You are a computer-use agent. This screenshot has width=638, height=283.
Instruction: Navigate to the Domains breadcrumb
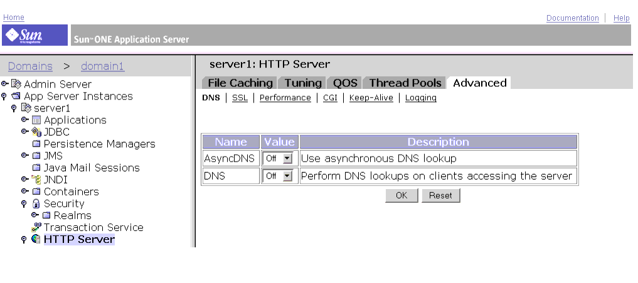tap(30, 66)
